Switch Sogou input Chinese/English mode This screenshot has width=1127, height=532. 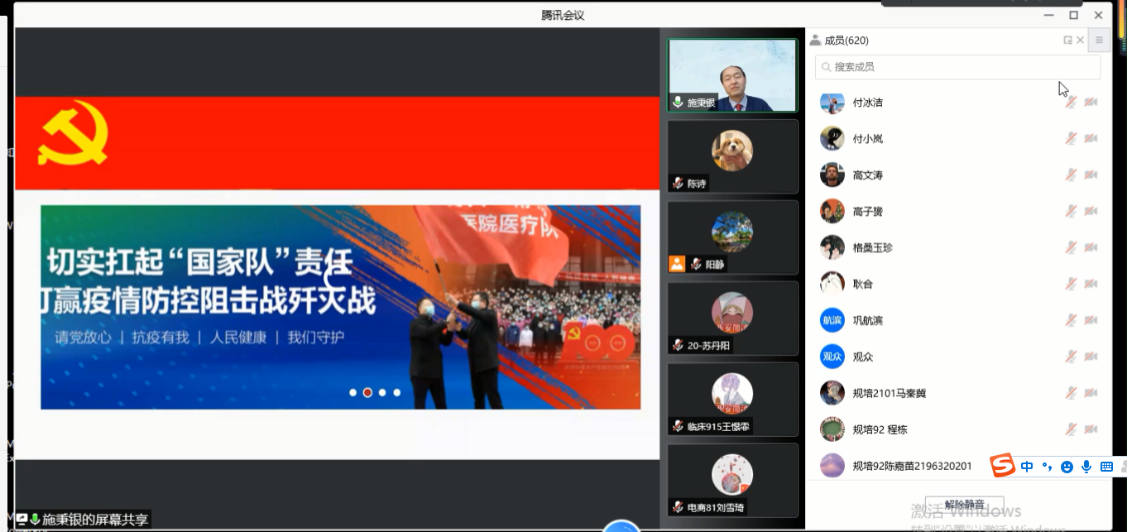(x=1027, y=467)
